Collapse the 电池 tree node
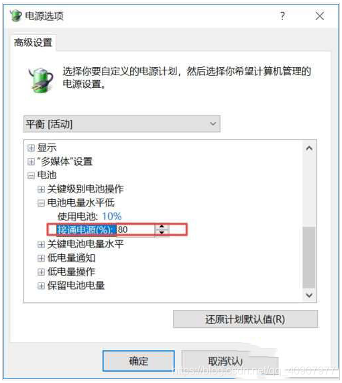 pos(31,175)
